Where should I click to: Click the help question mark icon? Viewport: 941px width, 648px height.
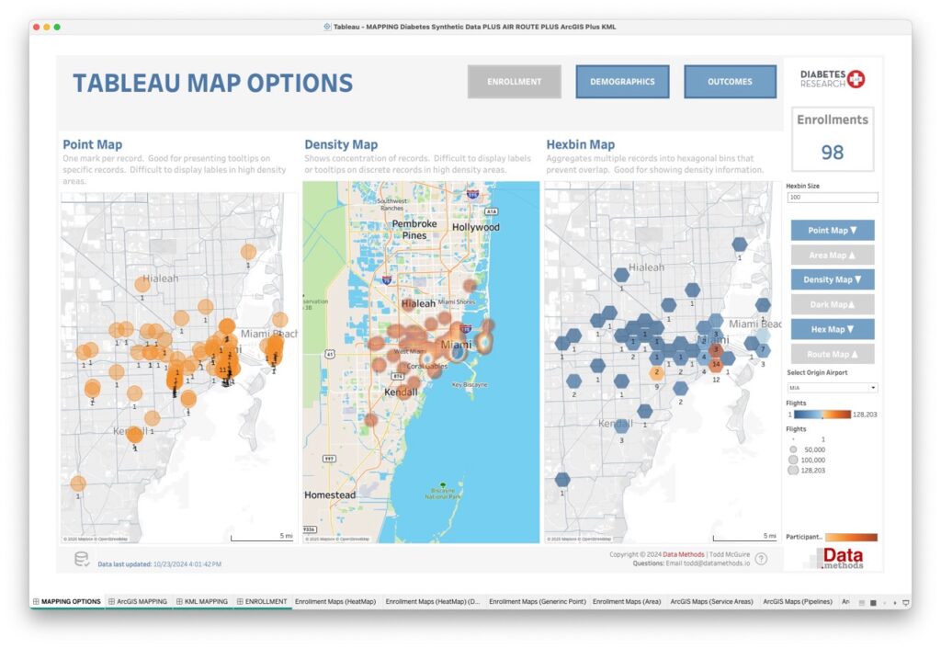762,558
